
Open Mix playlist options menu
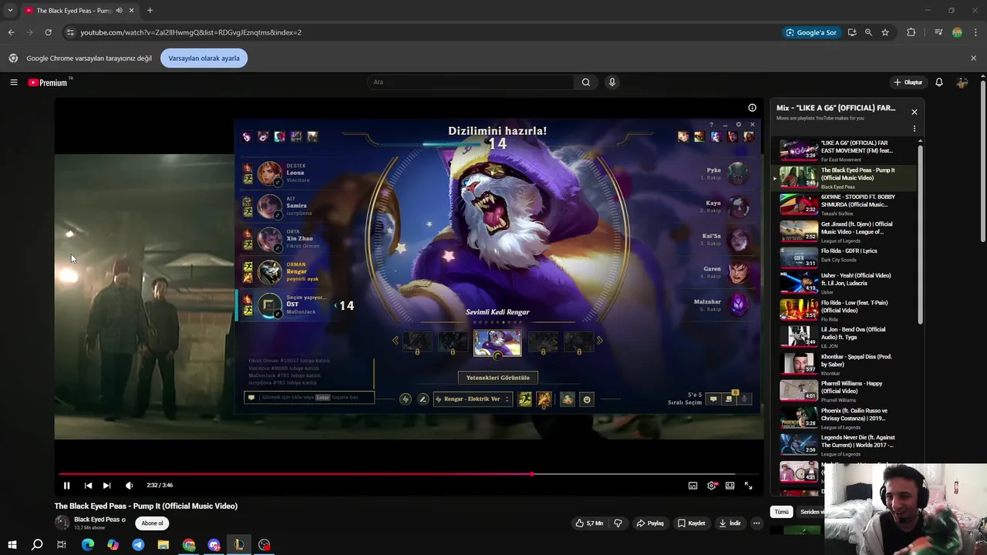(x=914, y=129)
